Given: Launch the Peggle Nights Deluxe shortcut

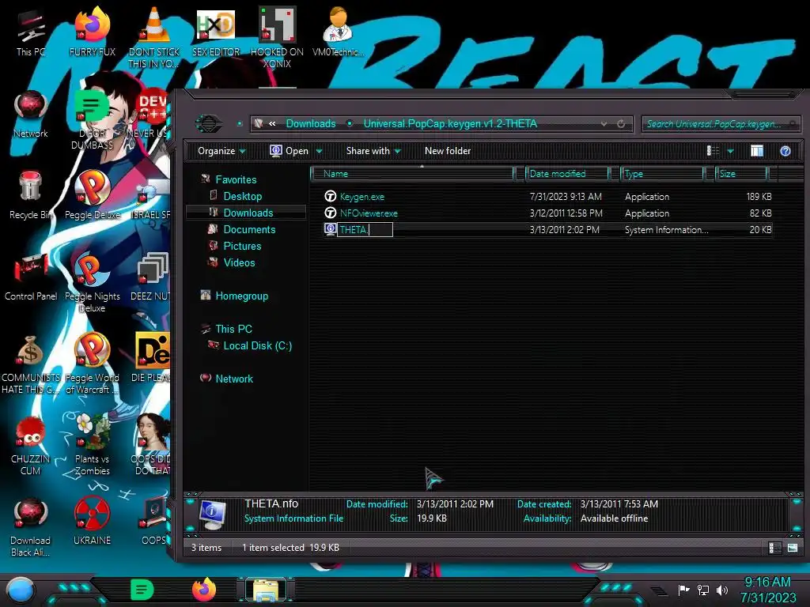Looking at the screenshot, I should coord(92,283).
